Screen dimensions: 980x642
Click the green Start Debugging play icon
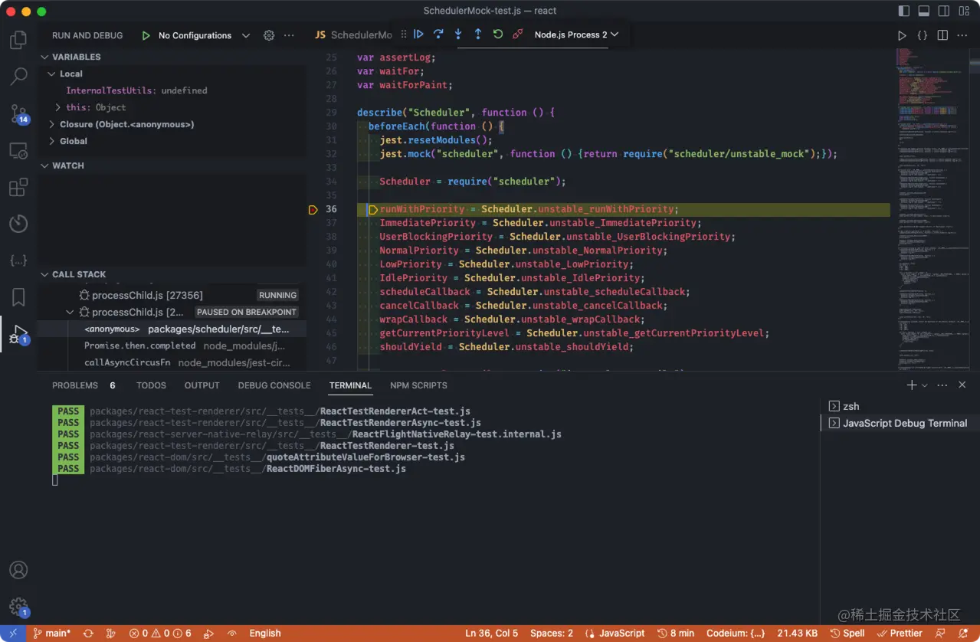[146, 35]
